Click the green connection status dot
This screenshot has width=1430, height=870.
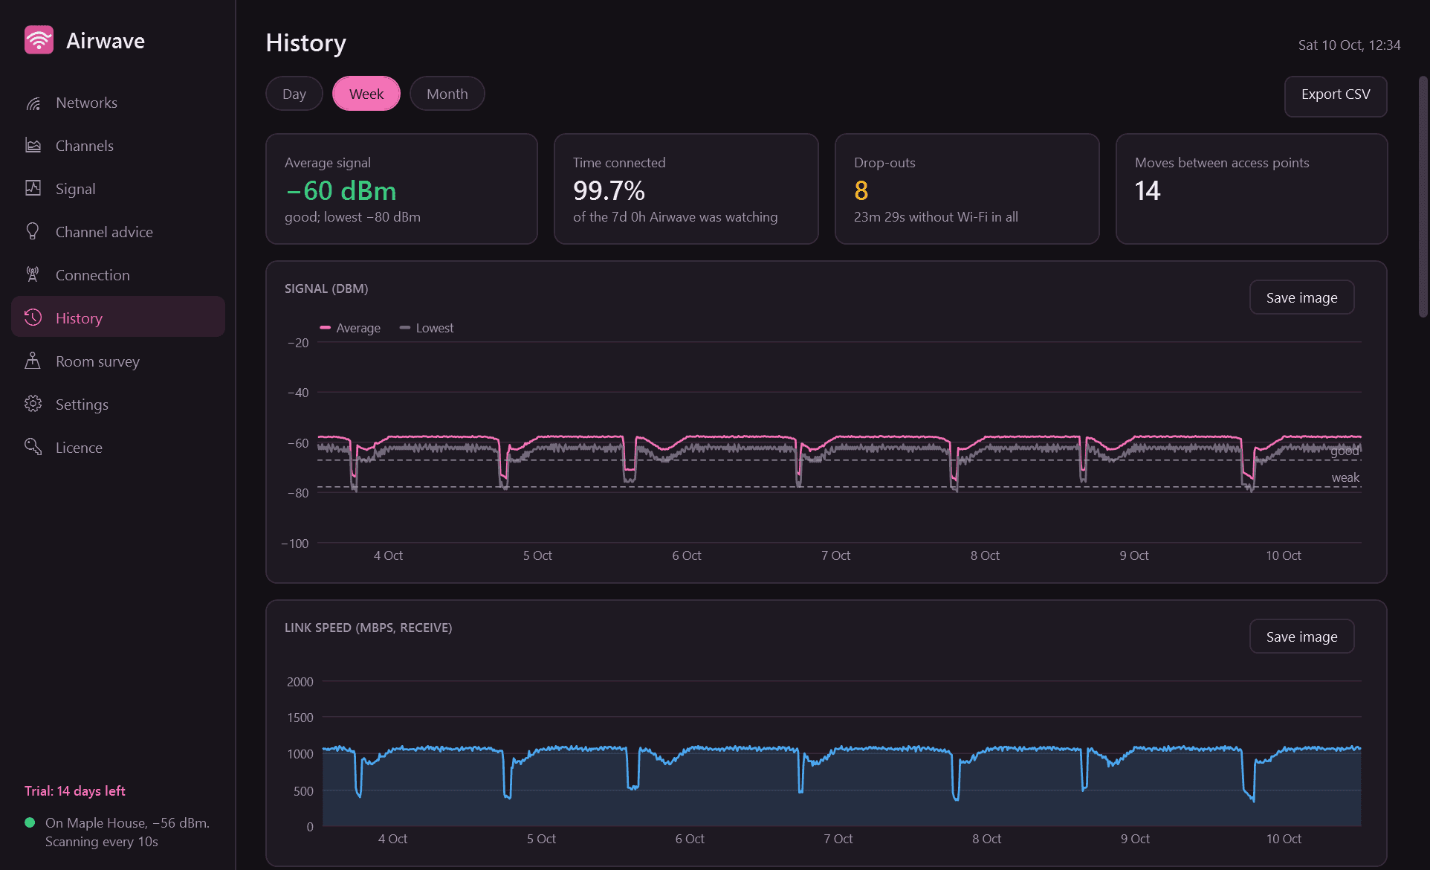[x=30, y=822]
